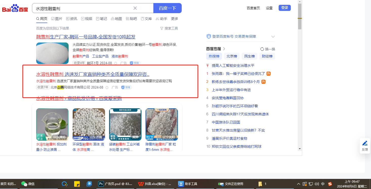The width and height of the screenshot is (371, 189).
Task: Expand the arrow beside 北京企腾网络技术有限公司 2024-08
Action: (x=107, y=87)
